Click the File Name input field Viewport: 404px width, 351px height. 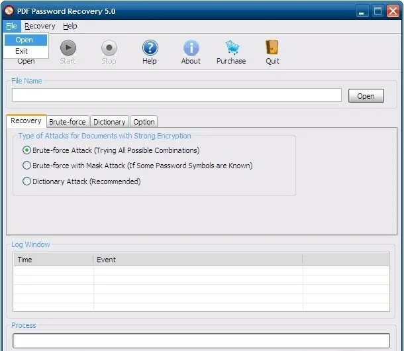177,95
